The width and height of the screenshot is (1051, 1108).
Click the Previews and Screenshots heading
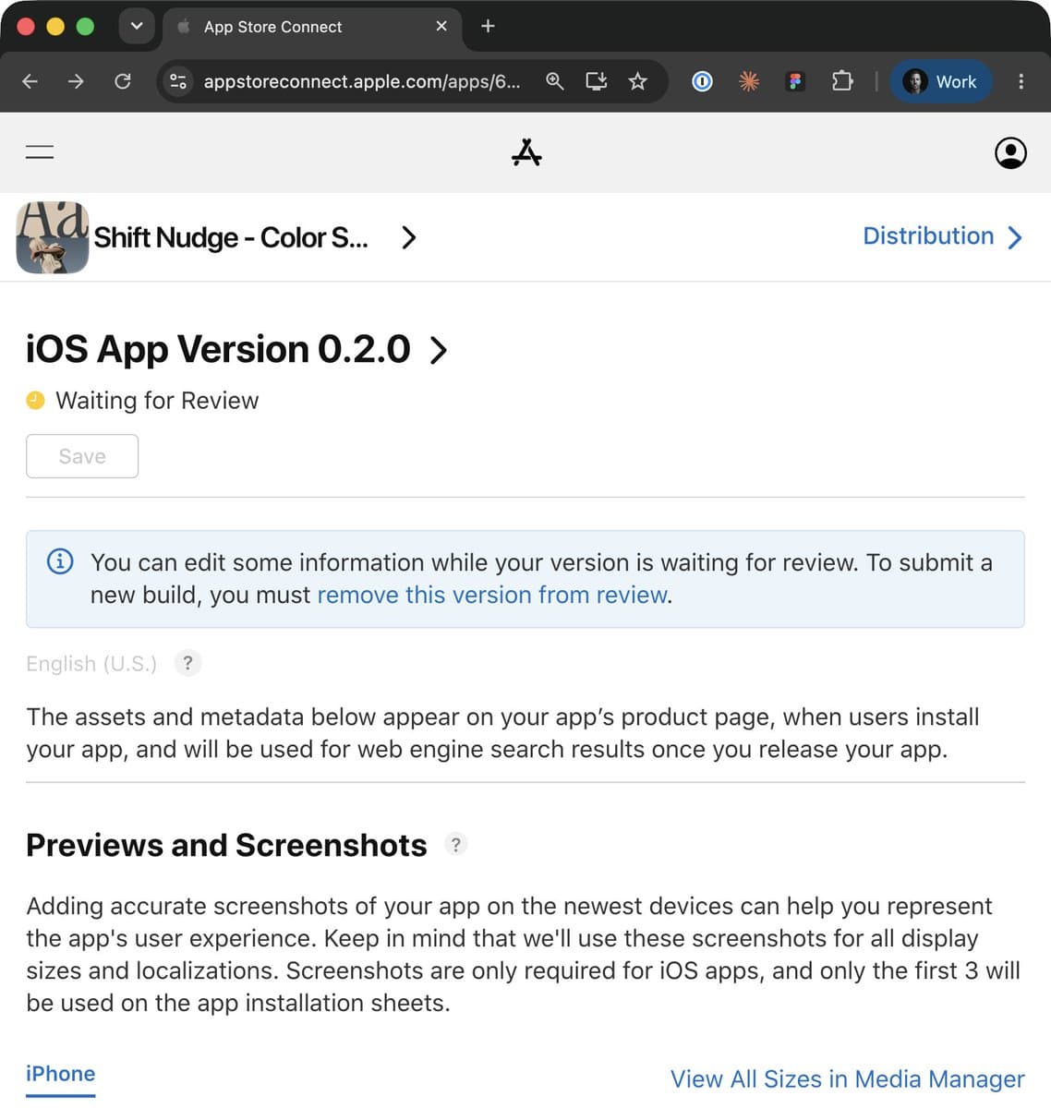[x=226, y=845]
